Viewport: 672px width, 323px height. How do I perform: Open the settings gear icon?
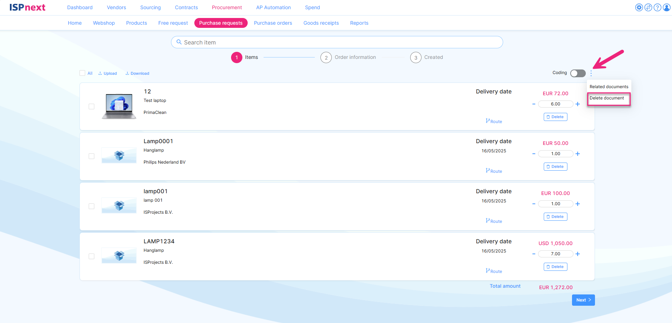click(639, 7)
